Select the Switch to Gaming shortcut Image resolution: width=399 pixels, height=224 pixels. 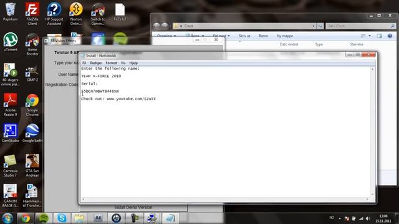(x=98, y=14)
